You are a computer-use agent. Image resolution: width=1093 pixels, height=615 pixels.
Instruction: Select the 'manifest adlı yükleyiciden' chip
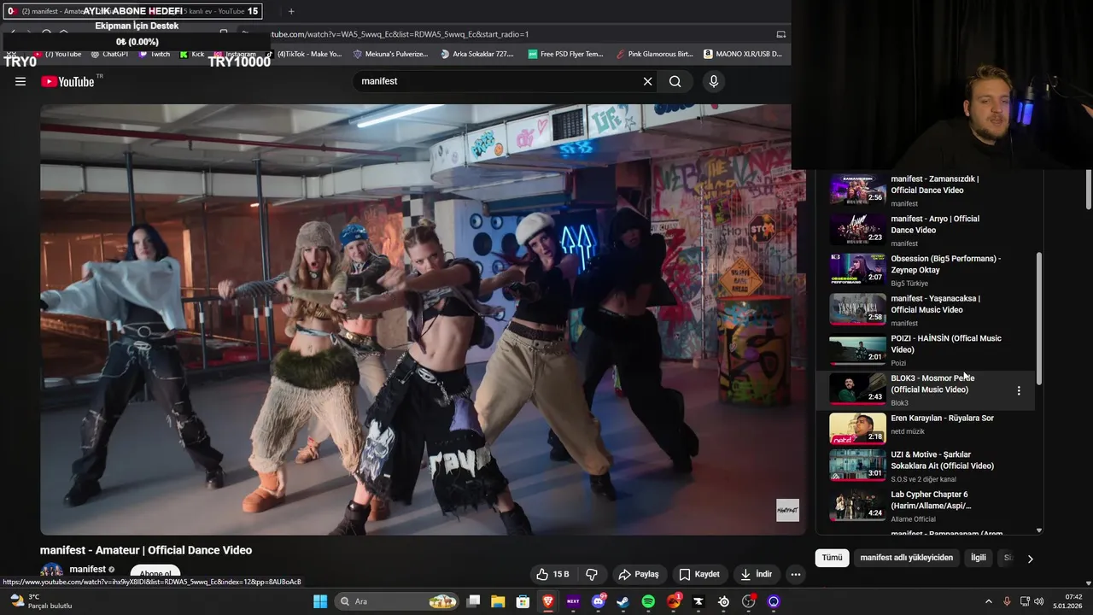pos(906,558)
